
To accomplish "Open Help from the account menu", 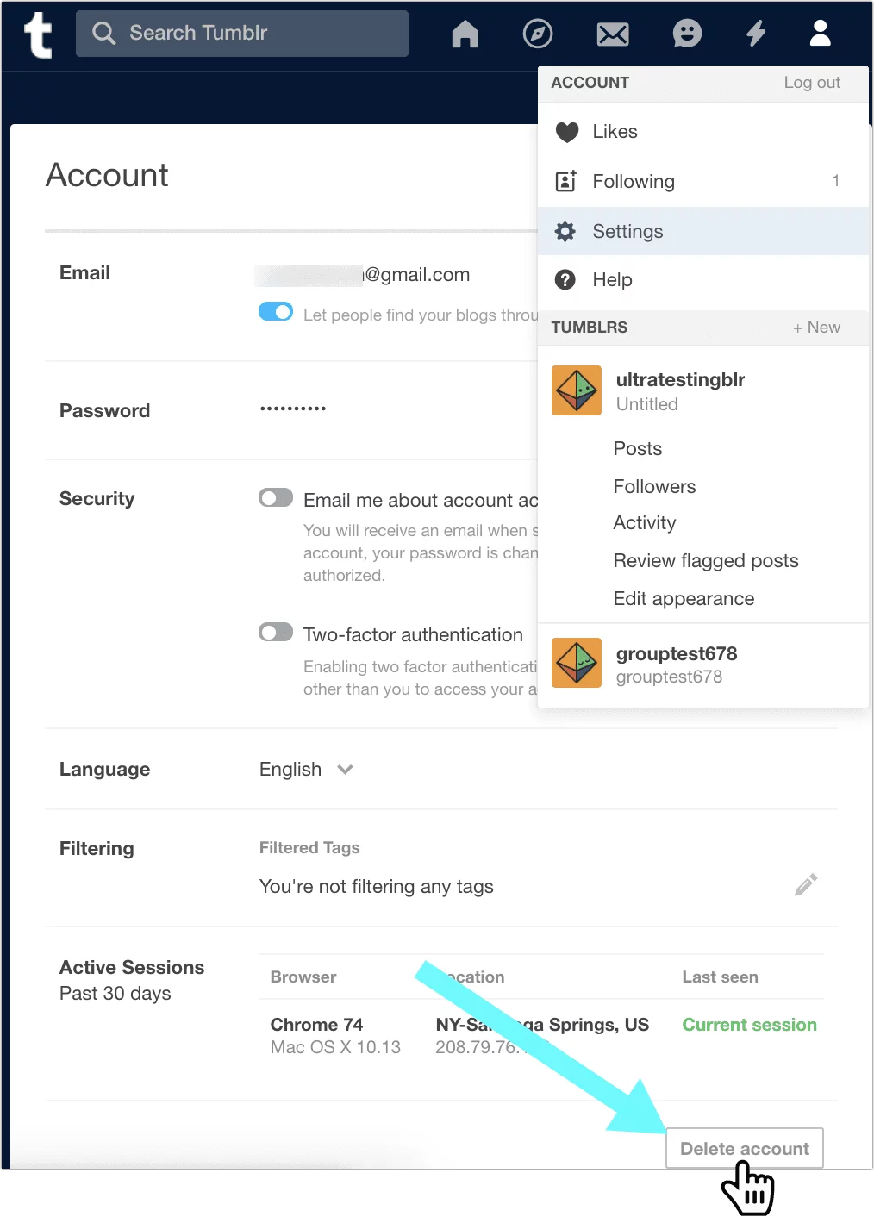I will (612, 280).
